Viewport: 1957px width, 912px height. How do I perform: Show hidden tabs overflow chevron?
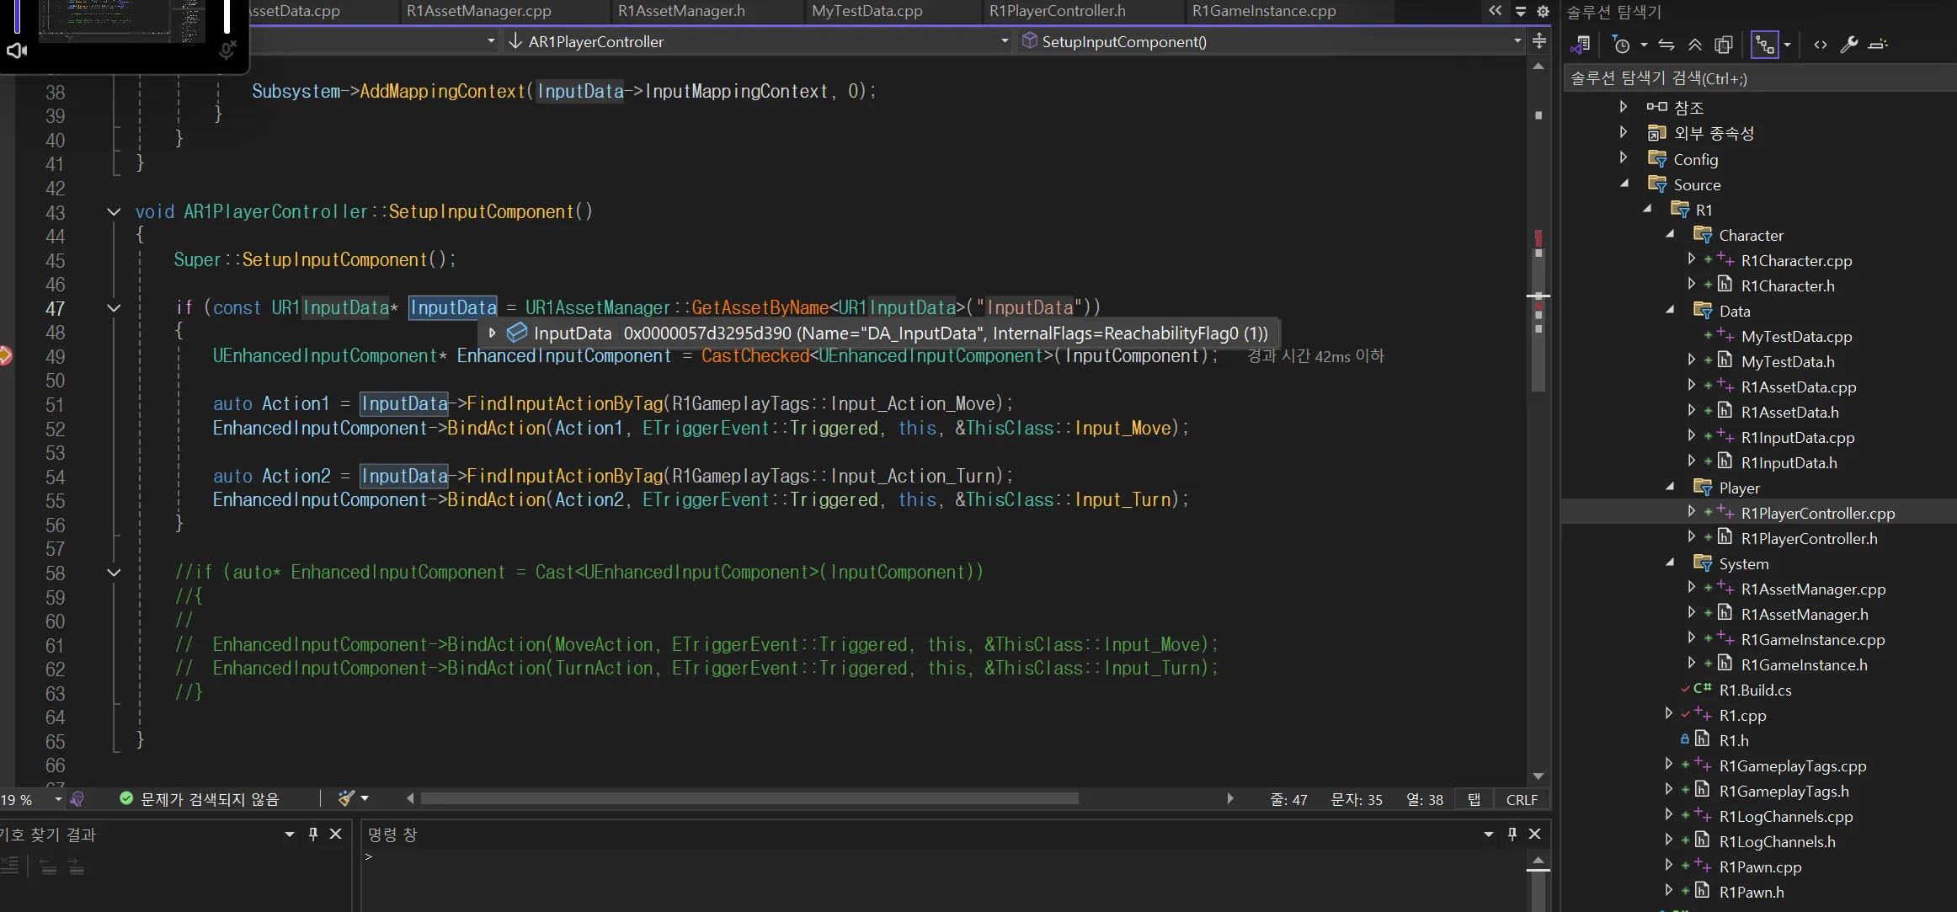point(1495,11)
